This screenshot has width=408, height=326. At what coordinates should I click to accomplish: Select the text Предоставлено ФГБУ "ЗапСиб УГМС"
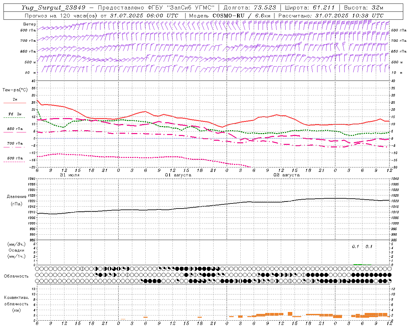tap(157, 8)
